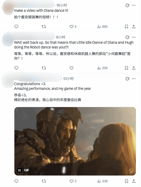Repost the 'make a video with Diana' tweet
The height and width of the screenshot is (187, 141).
click(44, 26)
